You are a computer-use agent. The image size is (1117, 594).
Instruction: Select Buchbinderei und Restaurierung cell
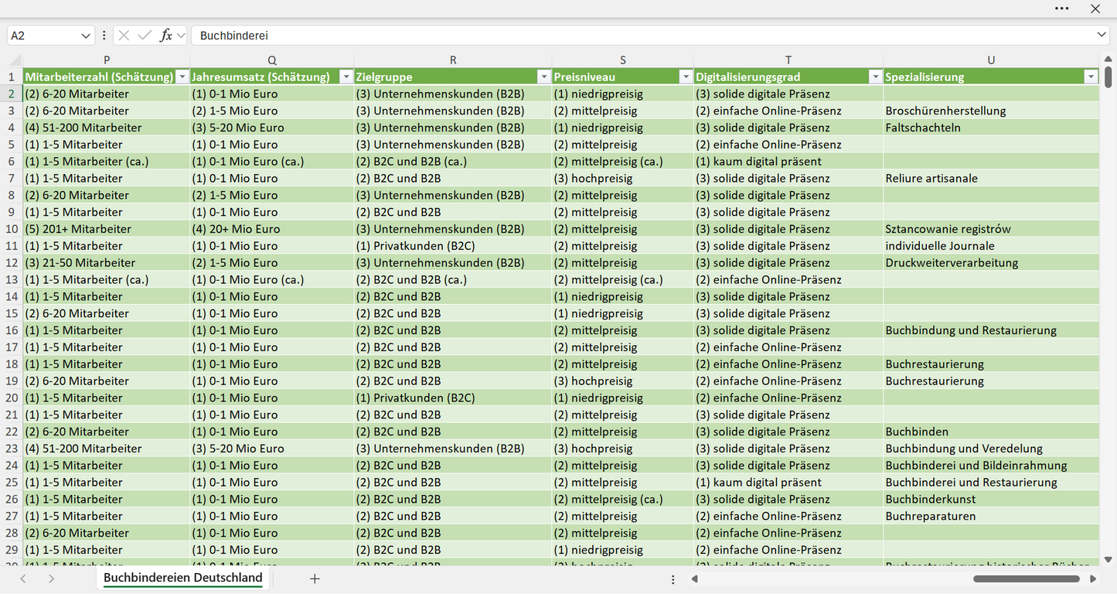[x=991, y=482]
